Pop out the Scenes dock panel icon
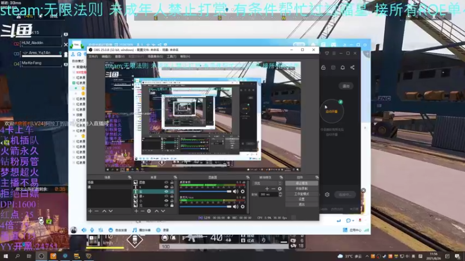 coord(129,177)
